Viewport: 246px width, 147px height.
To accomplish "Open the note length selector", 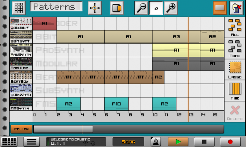I will coord(156,9).
